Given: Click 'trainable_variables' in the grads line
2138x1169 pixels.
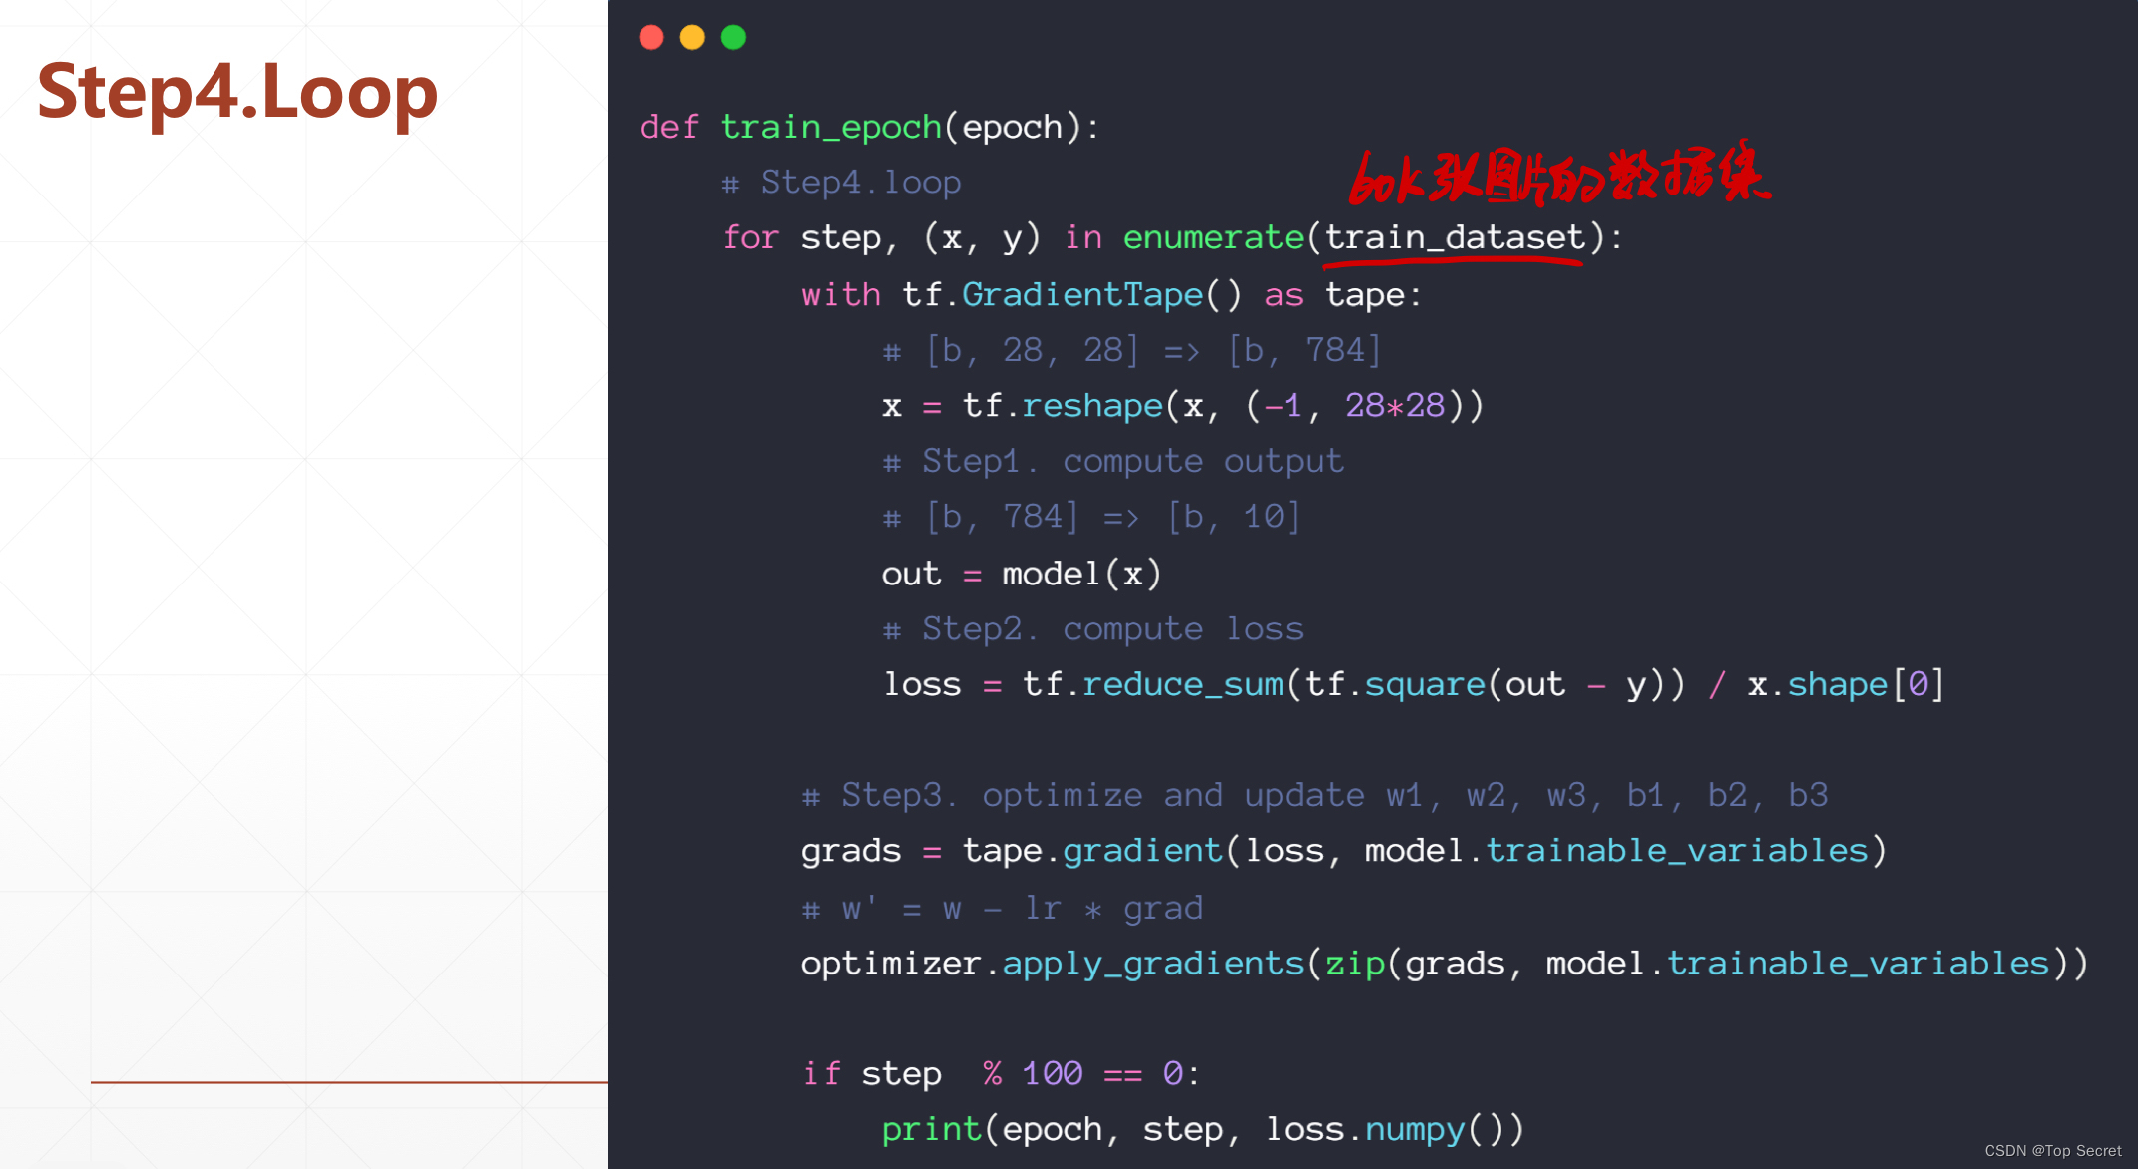Looking at the screenshot, I should [1676, 850].
